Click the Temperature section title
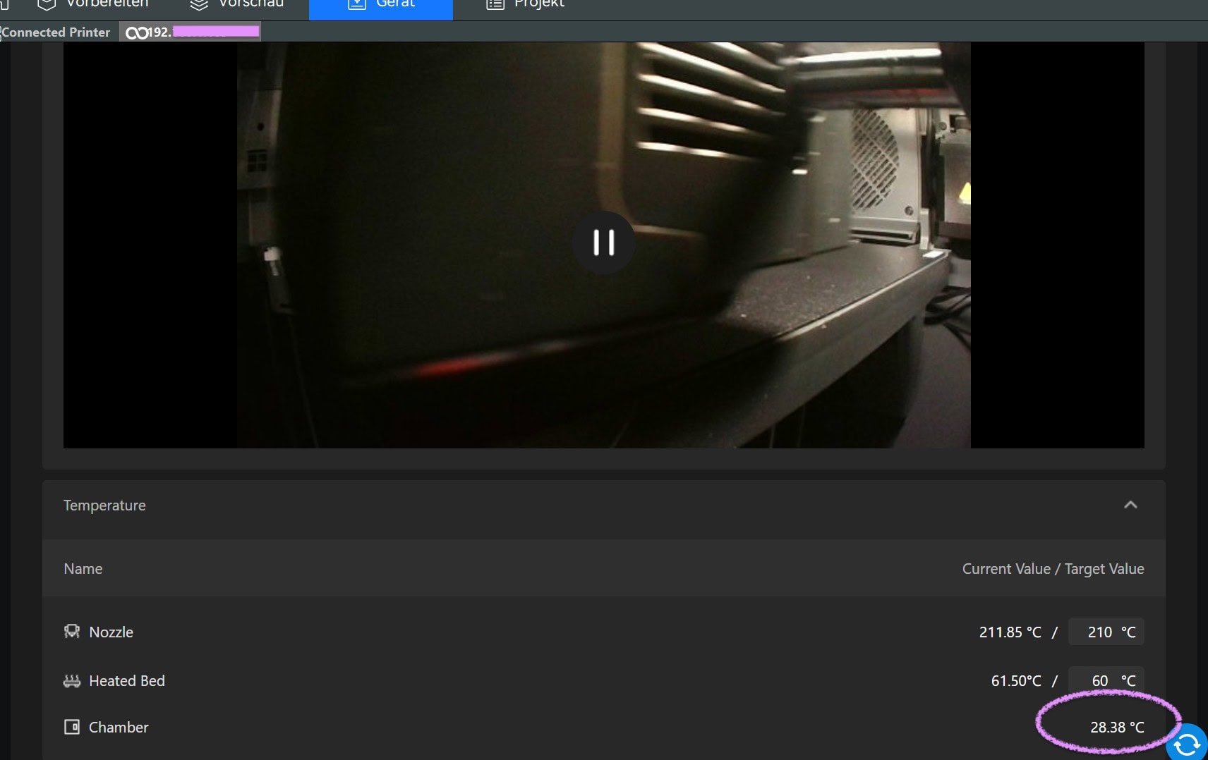The image size is (1208, 760). click(x=104, y=505)
